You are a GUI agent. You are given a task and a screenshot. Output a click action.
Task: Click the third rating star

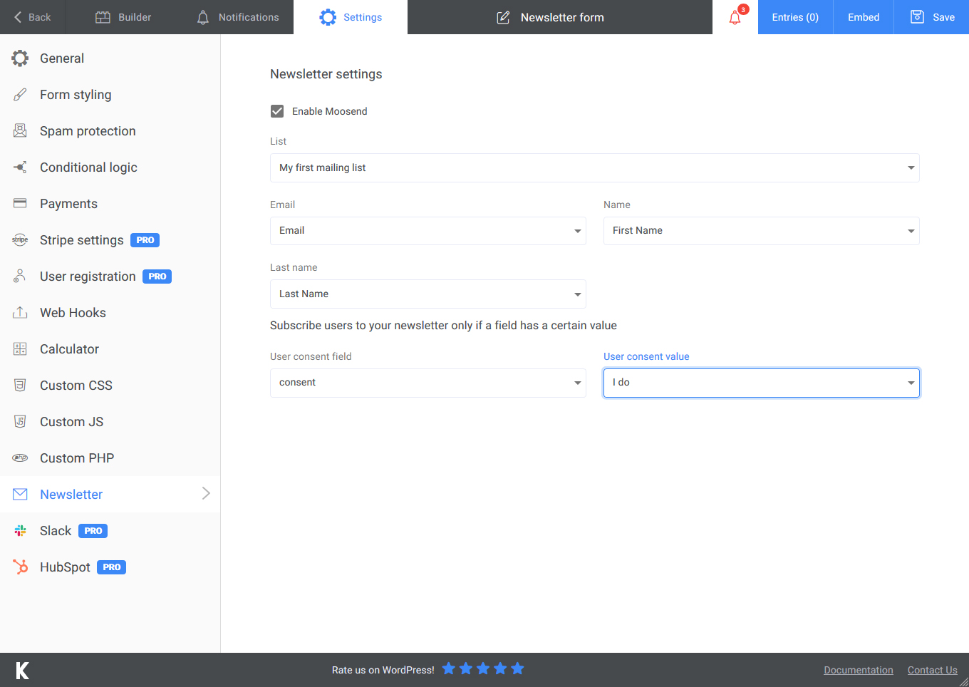tap(483, 668)
